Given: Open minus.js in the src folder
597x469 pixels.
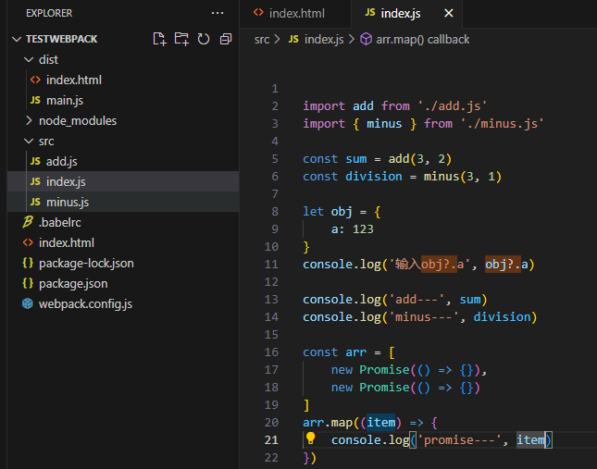Looking at the screenshot, I should 123,202.
